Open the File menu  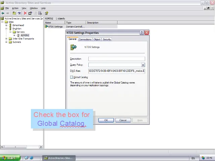point(7,8)
